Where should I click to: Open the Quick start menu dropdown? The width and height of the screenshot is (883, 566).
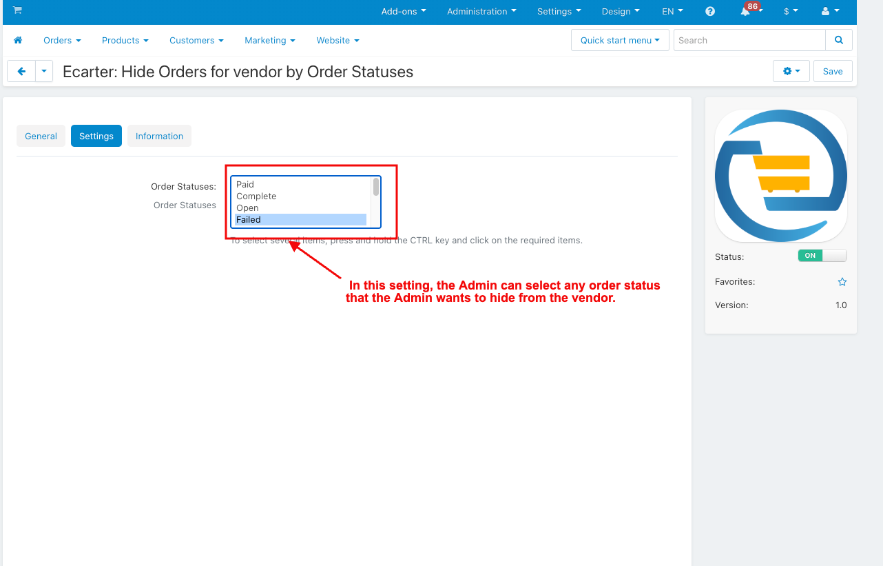click(619, 40)
